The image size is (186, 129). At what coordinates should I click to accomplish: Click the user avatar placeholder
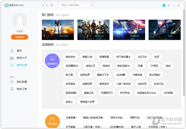click(x=20, y=20)
